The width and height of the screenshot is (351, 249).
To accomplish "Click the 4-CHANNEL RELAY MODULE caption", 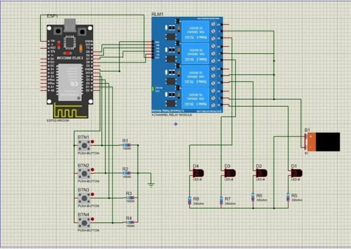I will (x=172, y=115).
